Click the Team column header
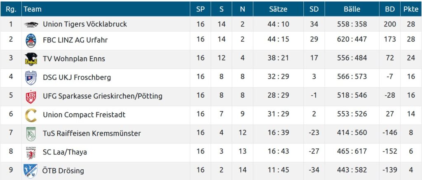The height and width of the screenshot is (180, 422). tap(33, 9)
